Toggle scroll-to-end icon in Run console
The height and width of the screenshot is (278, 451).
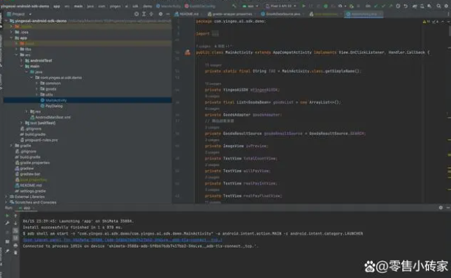[x=15, y=237]
